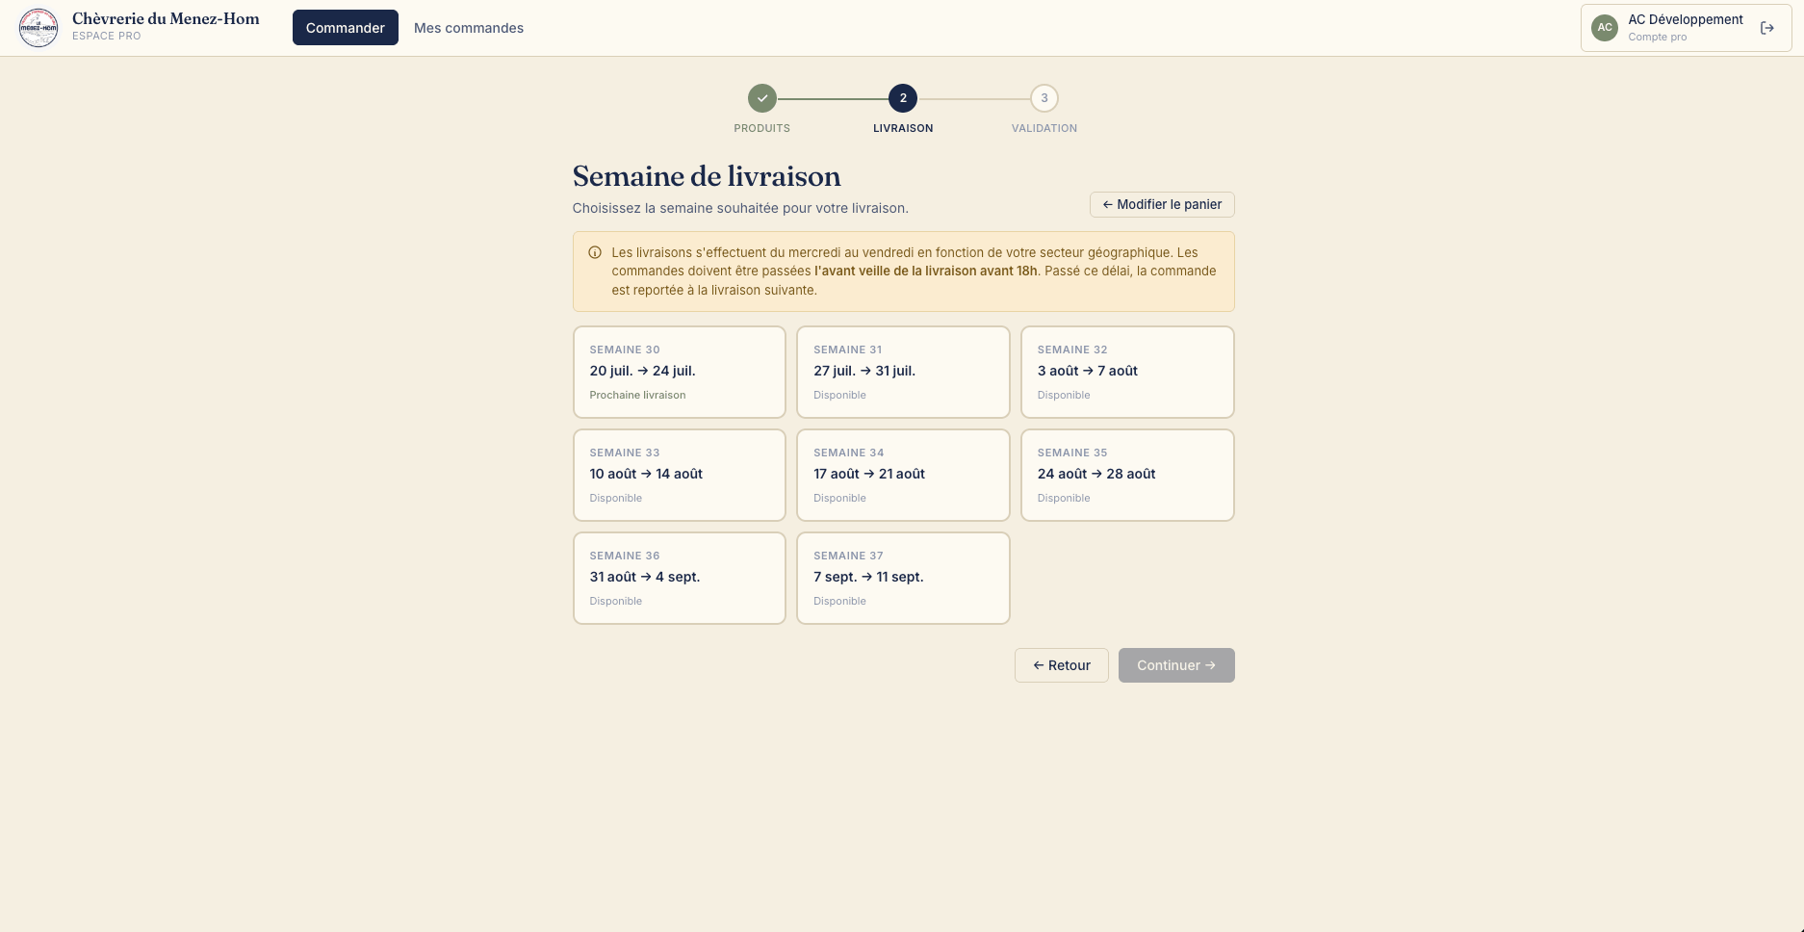1804x932 pixels.
Task: Go back with the Retour button
Action: (x=1062, y=665)
